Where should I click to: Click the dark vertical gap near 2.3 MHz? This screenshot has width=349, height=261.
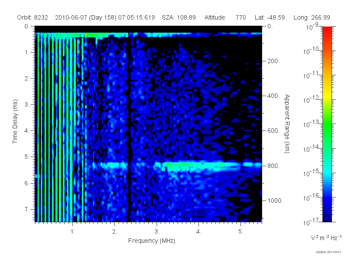(129, 127)
